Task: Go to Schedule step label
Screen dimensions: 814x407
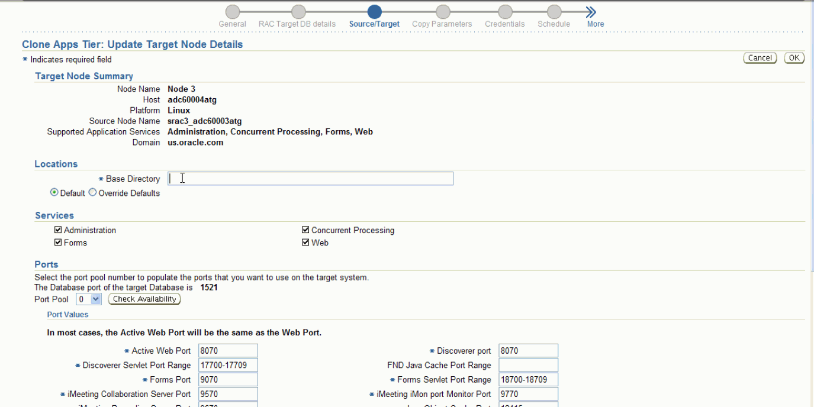Action: [554, 24]
